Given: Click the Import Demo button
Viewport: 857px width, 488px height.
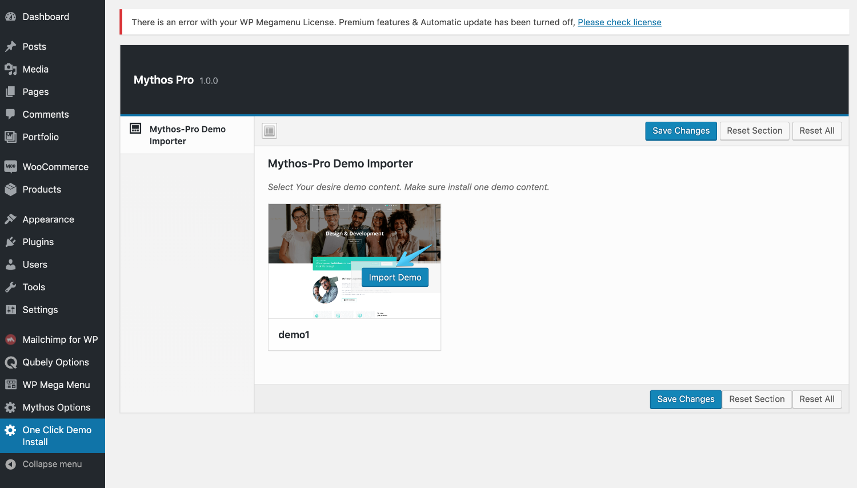Looking at the screenshot, I should coord(395,278).
